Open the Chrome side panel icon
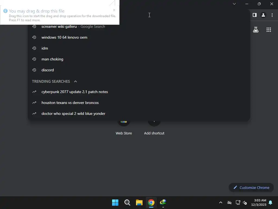The image size is (278, 209). pos(255,15)
